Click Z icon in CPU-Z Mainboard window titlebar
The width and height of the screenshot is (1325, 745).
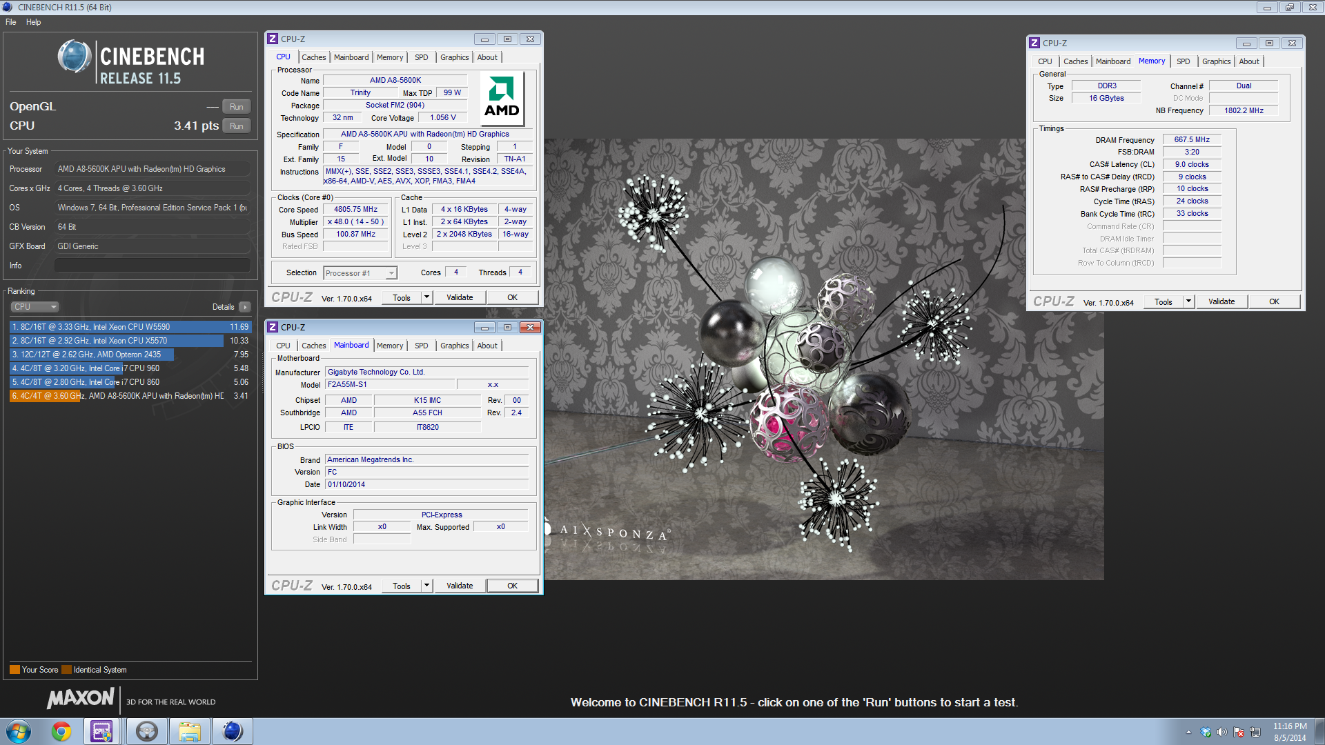tap(273, 328)
